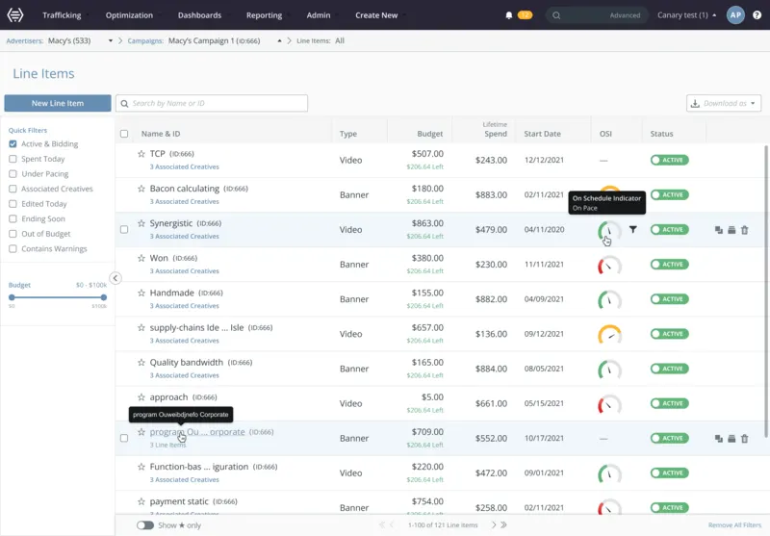Uncheck Active & Bidding quick filter
Screen dimensions: 770x536
(13, 143)
